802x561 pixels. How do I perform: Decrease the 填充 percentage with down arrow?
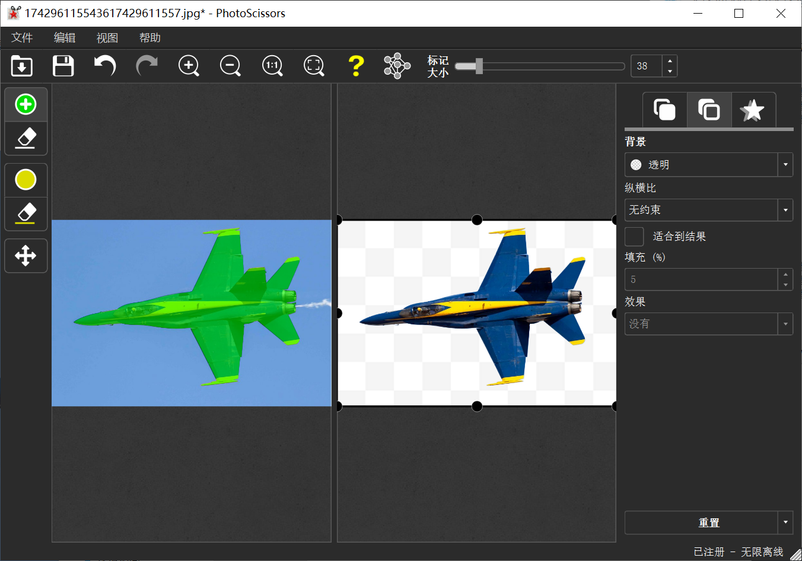(785, 285)
